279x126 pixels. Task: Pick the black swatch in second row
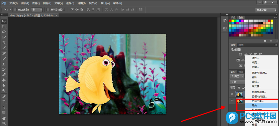(262, 23)
